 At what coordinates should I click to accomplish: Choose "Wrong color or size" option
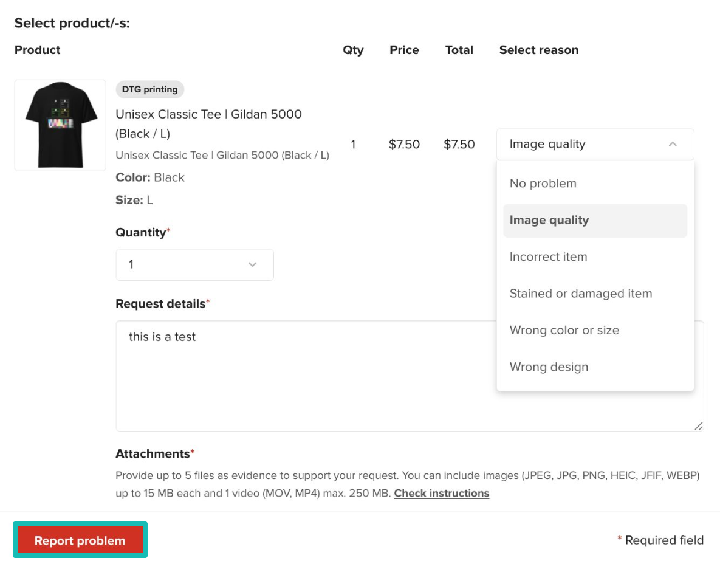(x=564, y=331)
